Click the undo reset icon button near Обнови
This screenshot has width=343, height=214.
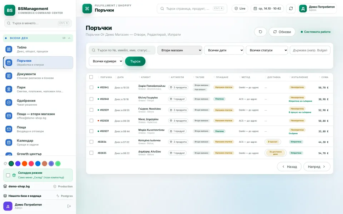tap(260, 32)
